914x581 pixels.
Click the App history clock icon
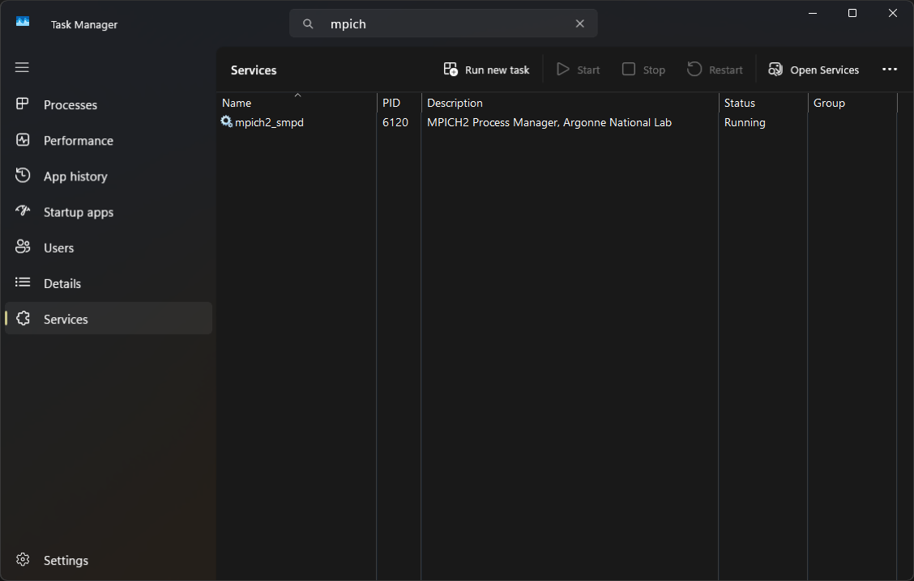pos(23,176)
